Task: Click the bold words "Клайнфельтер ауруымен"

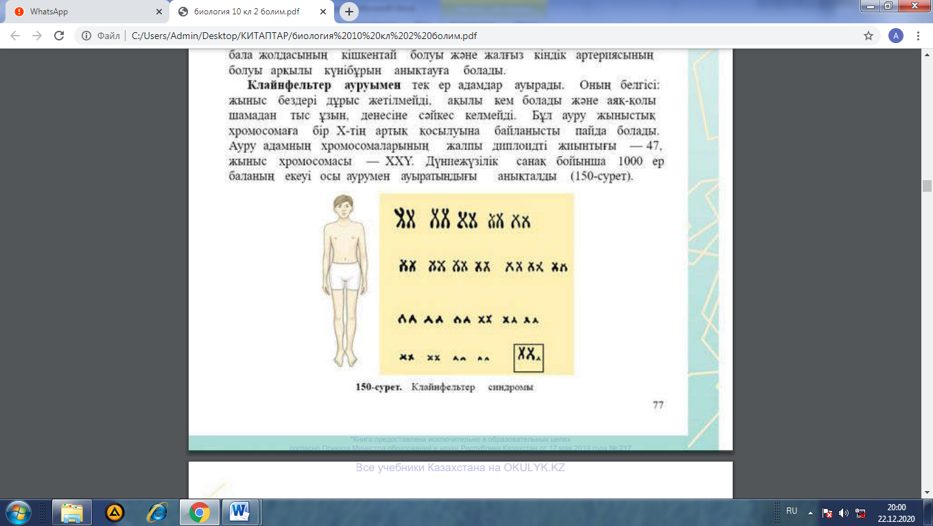Action: coord(324,86)
